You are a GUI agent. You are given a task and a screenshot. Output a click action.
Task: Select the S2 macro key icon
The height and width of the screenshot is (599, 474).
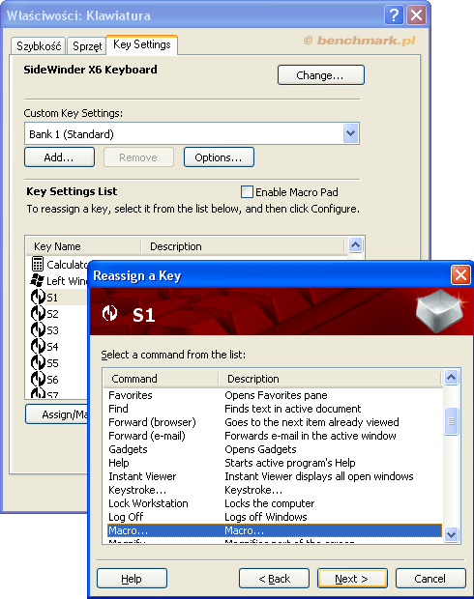click(x=38, y=314)
